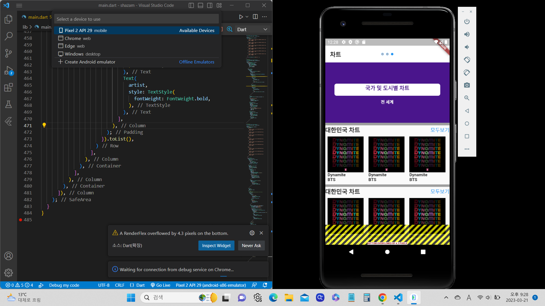
Task: Rotate the emulator left
Action: 467,60
